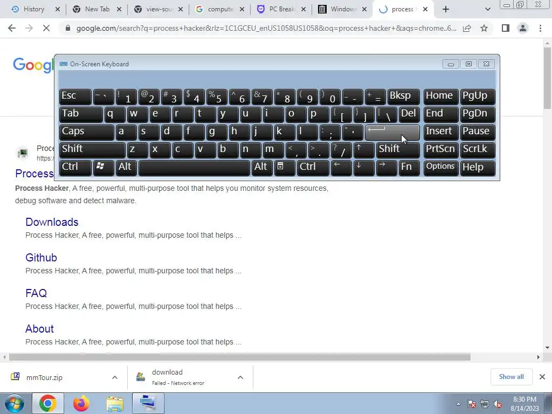552x414 pixels.
Task: Stop loading the page
Action: pyautogui.click(x=46, y=28)
